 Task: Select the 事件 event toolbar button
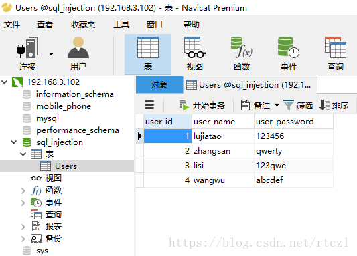pos(289,54)
